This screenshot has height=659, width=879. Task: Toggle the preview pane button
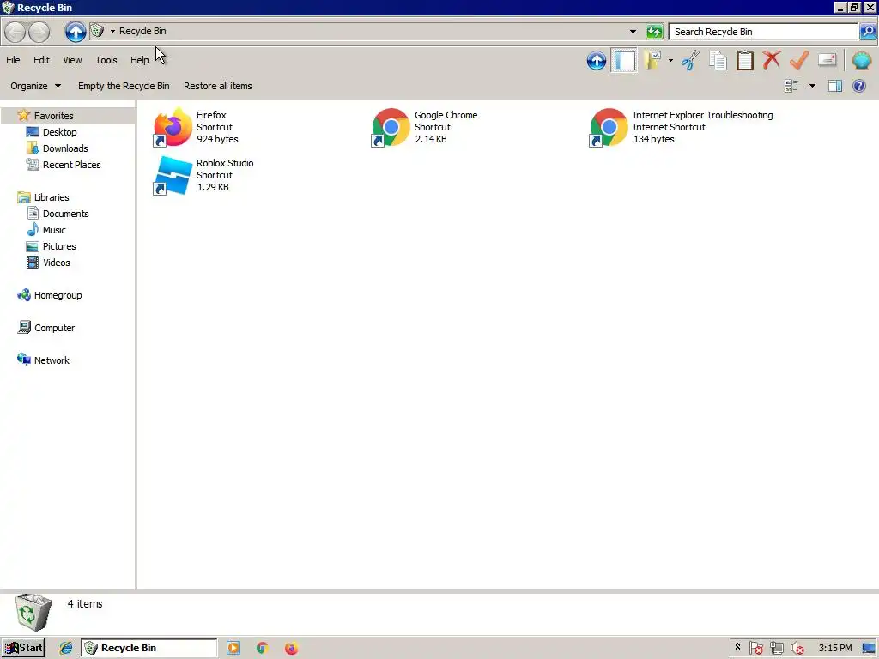(835, 86)
